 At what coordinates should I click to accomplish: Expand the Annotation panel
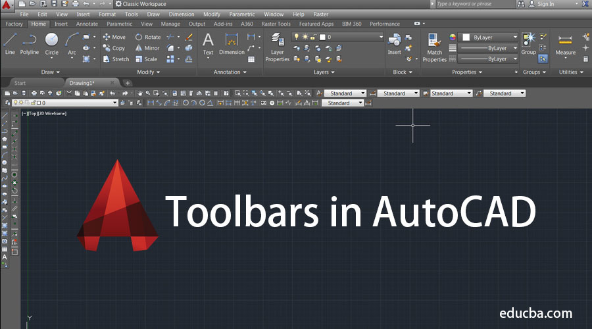pyautogui.click(x=230, y=72)
